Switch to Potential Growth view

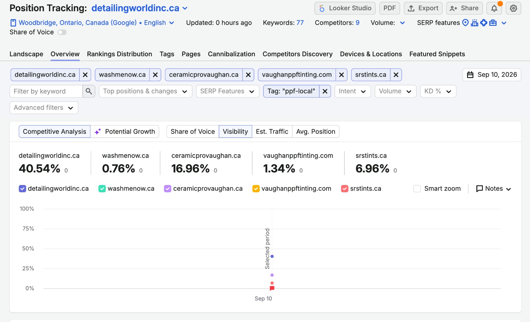pyautogui.click(x=125, y=132)
